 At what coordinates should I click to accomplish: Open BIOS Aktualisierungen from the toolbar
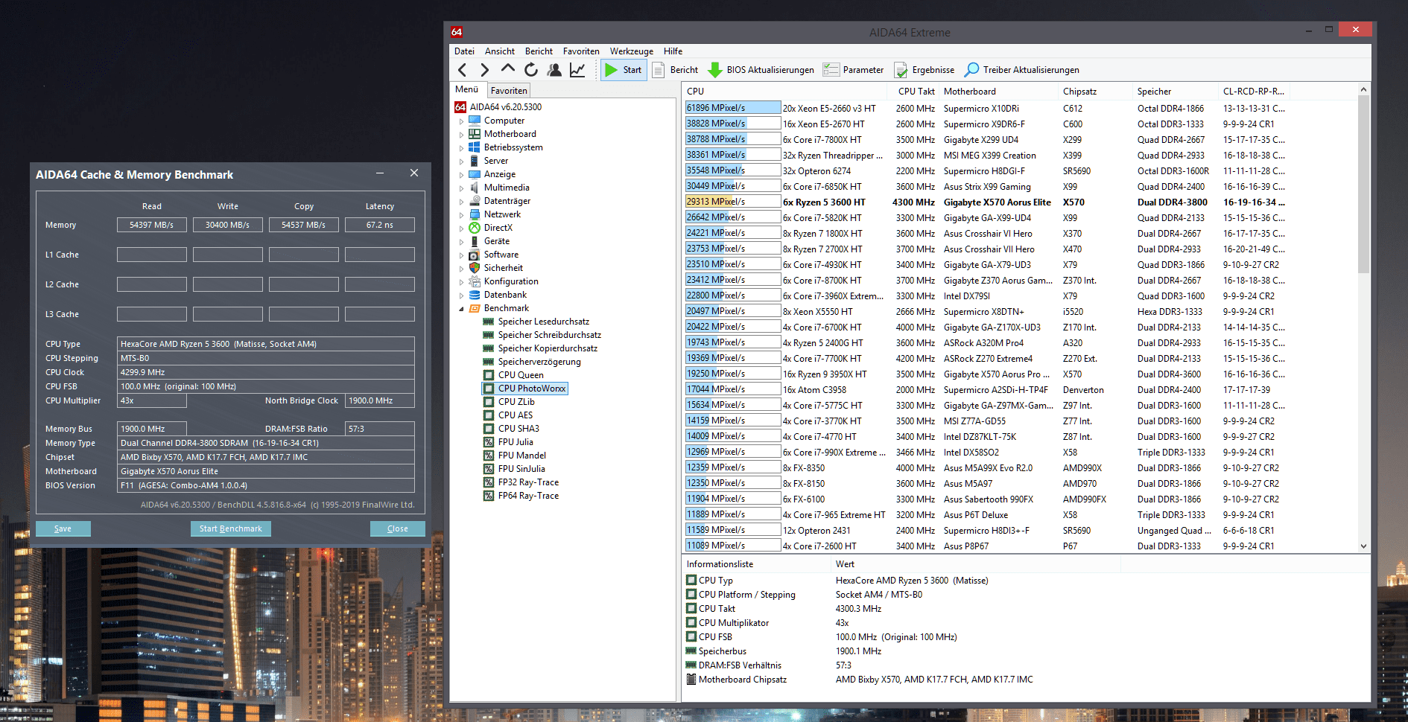tap(761, 70)
